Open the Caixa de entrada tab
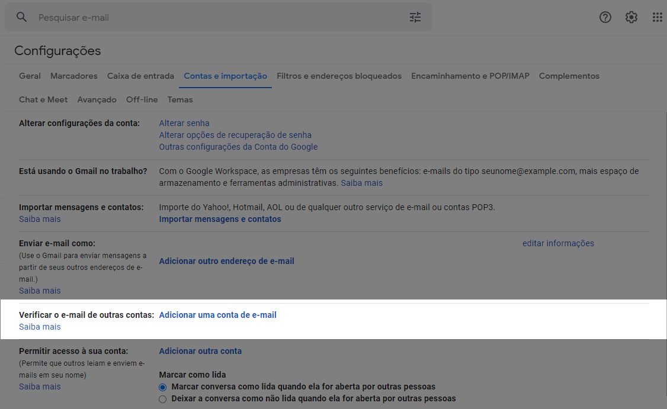This screenshot has height=409, width=667. pyautogui.click(x=141, y=76)
